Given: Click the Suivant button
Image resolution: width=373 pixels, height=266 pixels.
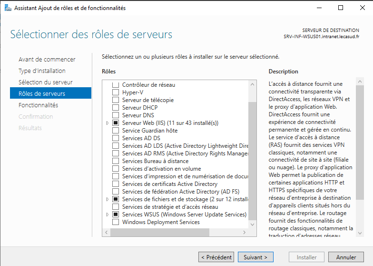Looking at the screenshot, I should pyautogui.click(x=255, y=257).
